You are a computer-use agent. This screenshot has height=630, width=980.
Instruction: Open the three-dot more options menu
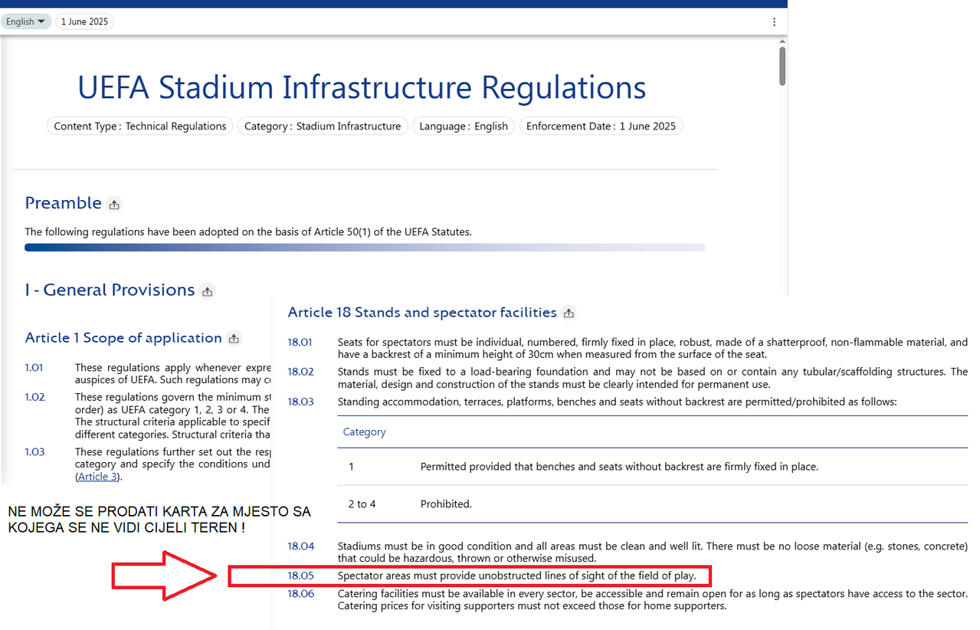[775, 21]
